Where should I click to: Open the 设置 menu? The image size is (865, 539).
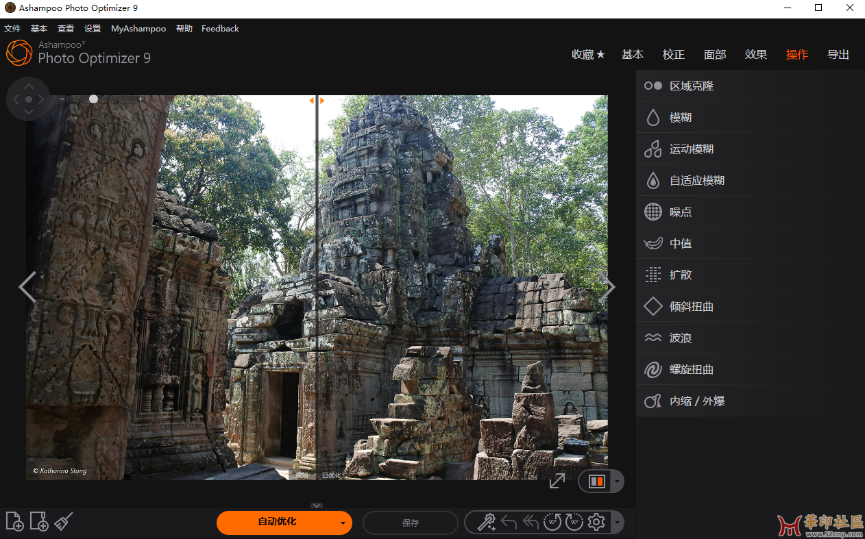(93, 29)
